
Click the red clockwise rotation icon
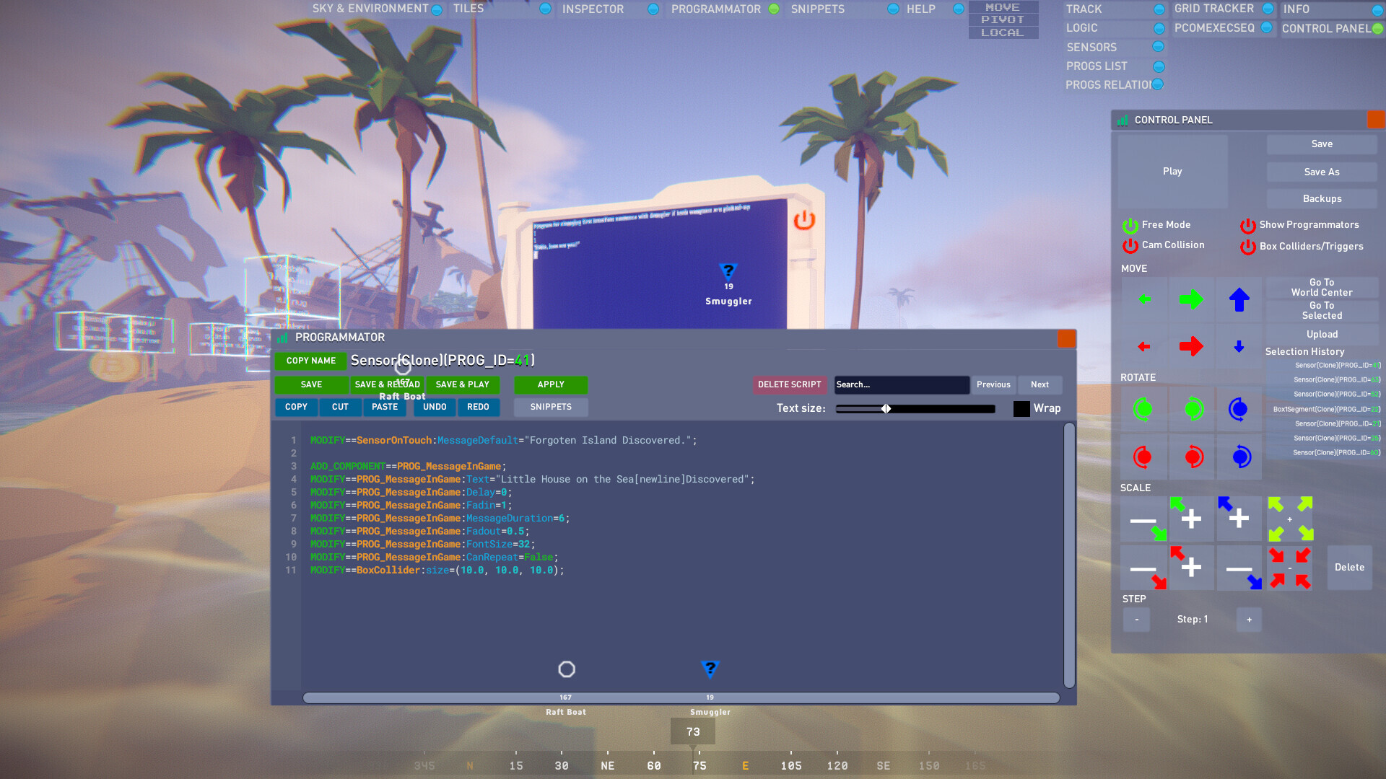[1143, 457]
